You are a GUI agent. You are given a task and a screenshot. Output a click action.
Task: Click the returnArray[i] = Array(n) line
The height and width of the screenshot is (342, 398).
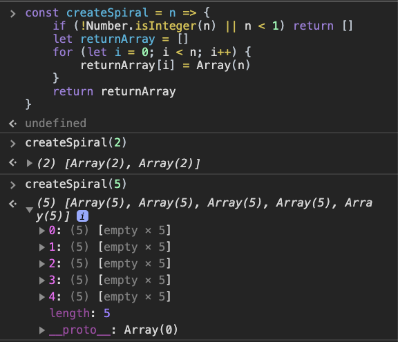(x=166, y=66)
